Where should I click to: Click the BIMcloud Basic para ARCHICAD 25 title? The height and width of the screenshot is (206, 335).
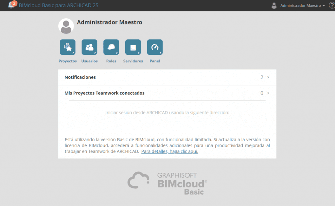59,6
